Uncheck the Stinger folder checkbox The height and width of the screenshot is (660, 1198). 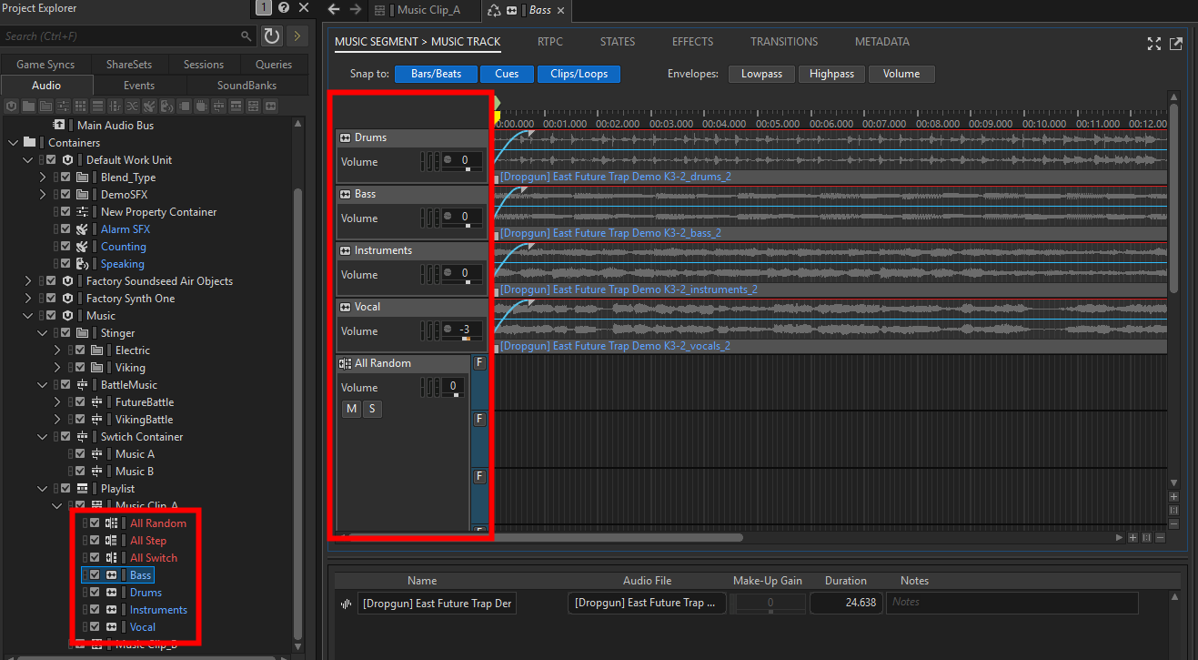click(x=65, y=333)
